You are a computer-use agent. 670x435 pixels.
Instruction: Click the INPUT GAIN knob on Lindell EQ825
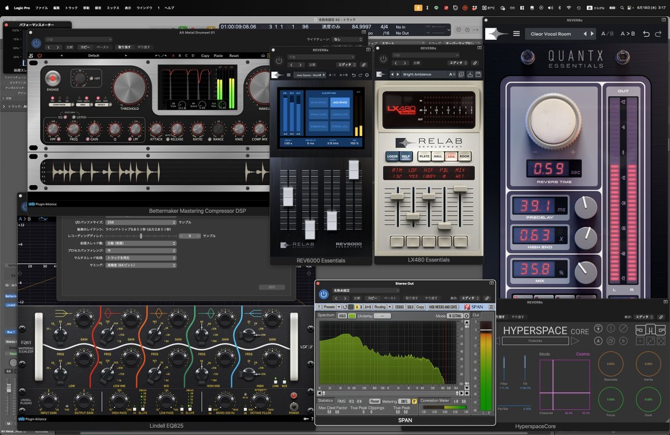click(49, 400)
